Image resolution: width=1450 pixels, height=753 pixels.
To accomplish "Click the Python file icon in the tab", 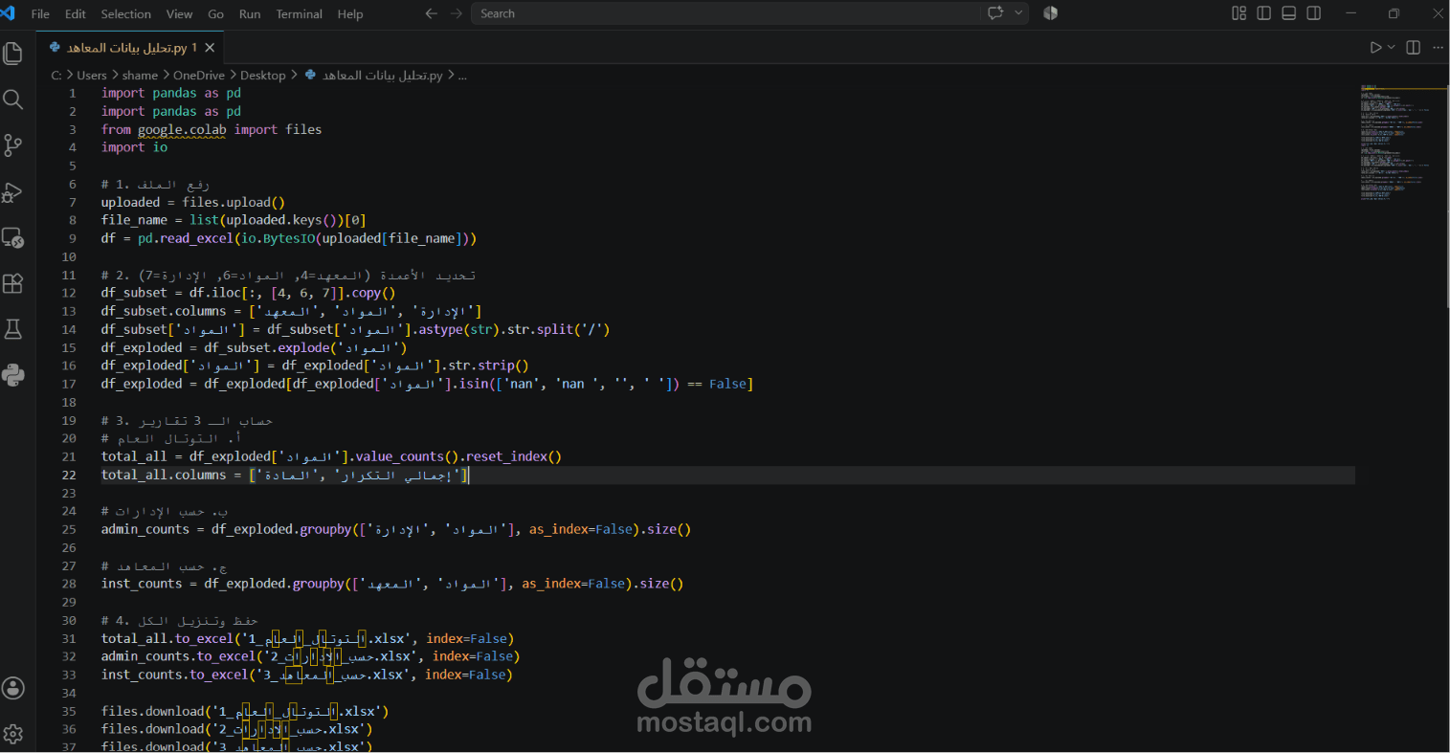I will tap(55, 47).
